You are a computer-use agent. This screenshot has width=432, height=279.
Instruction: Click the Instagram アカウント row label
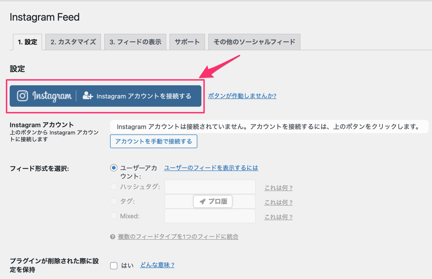click(x=41, y=125)
